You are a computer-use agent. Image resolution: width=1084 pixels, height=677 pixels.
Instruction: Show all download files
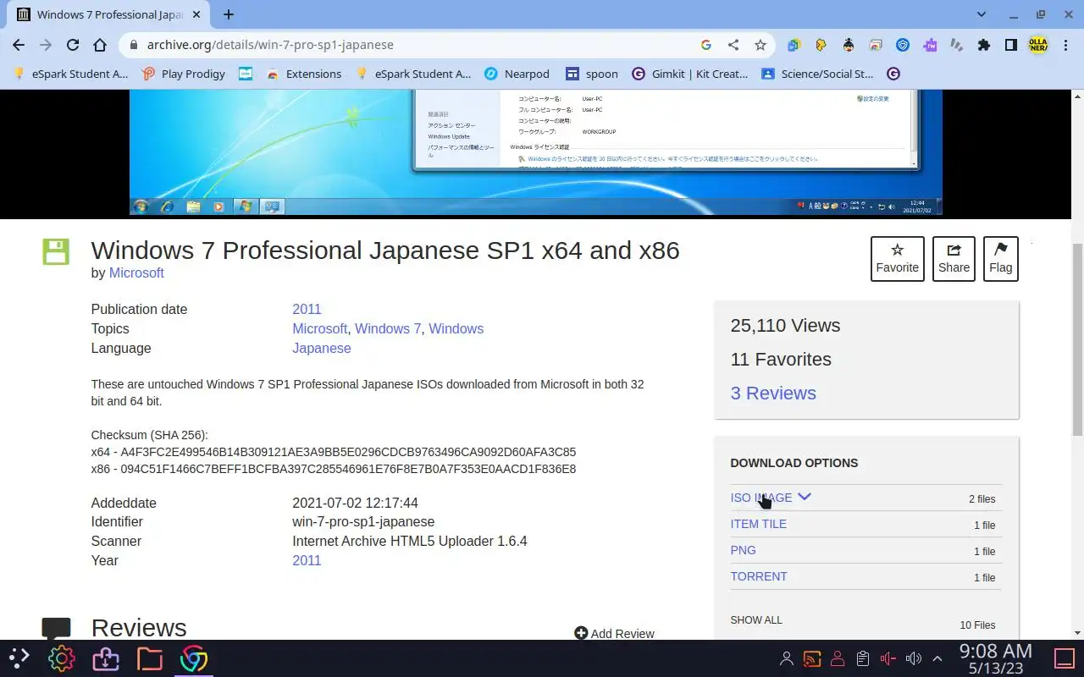(x=756, y=619)
